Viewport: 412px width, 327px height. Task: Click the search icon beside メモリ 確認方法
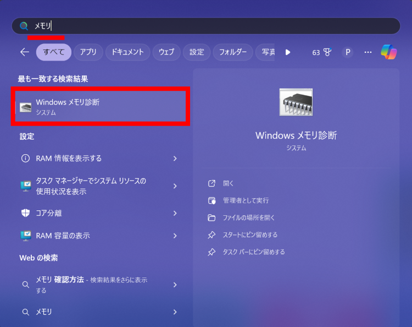(25, 285)
